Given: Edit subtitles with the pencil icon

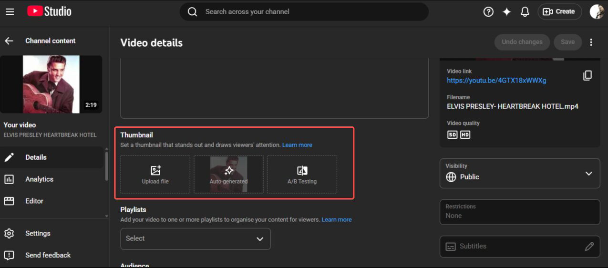Looking at the screenshot, I should click(589, 247).
